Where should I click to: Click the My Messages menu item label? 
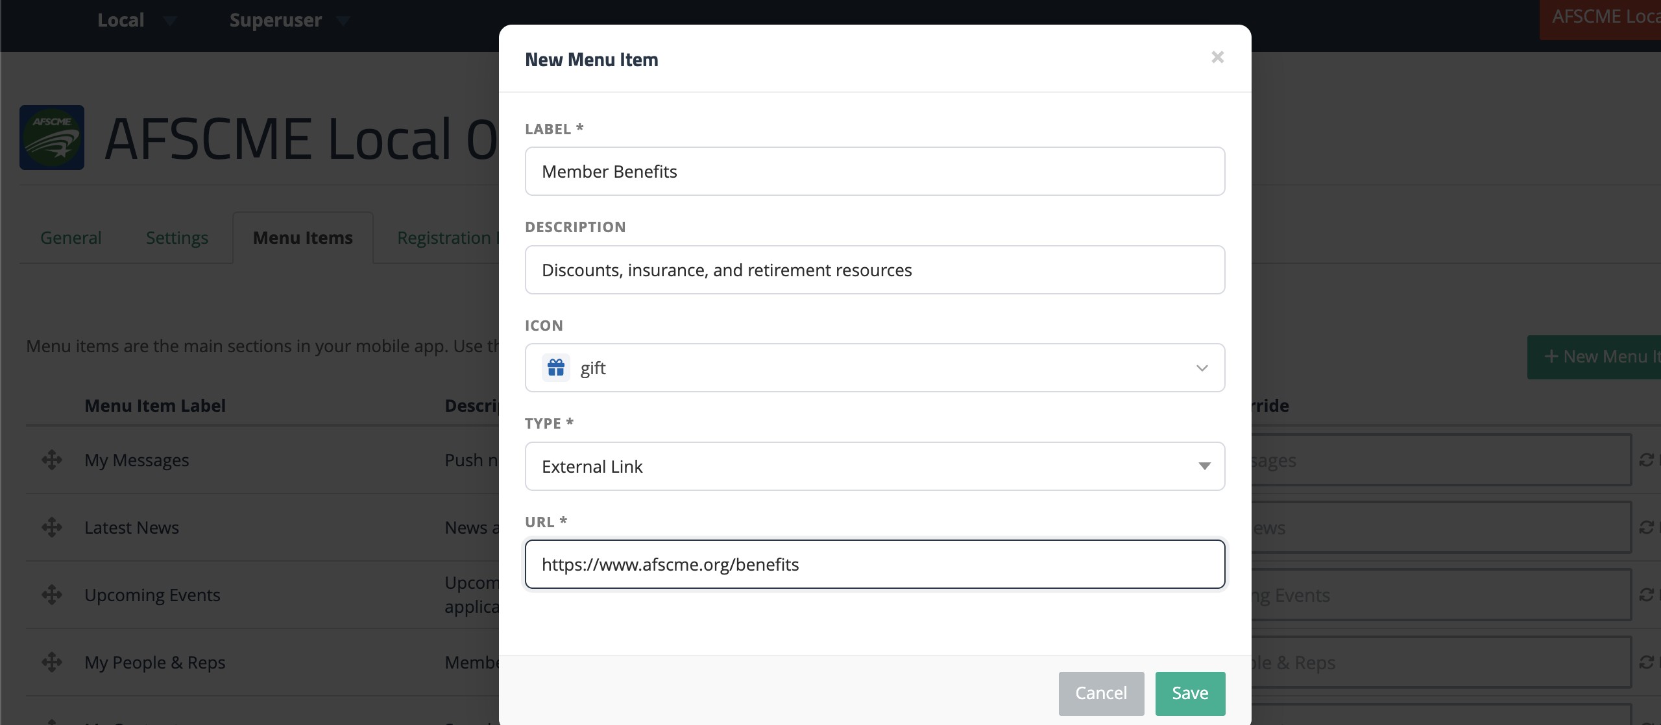(137, 460)
